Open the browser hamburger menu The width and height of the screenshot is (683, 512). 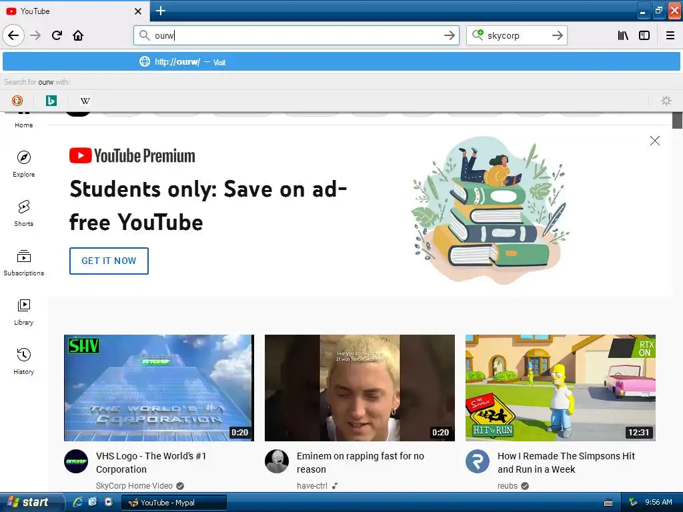(670, 35)
